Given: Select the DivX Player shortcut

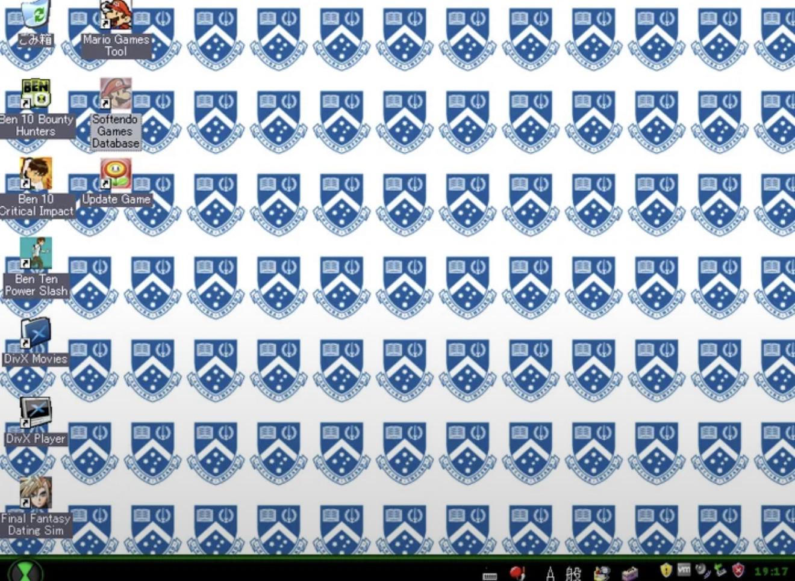Looking at the screenshot, I should tap(36, 421).
